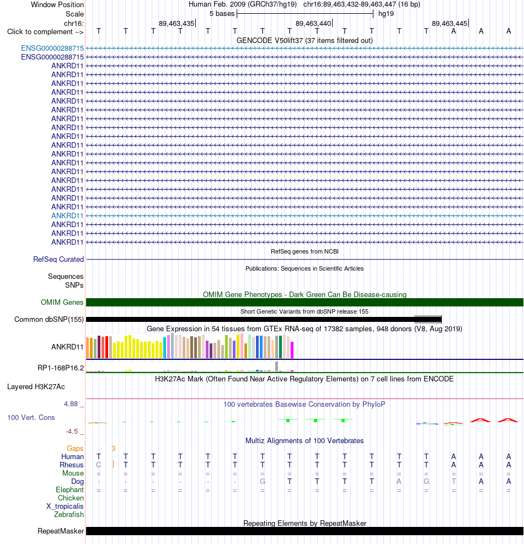Click the Window Position label
Viewport: 524px width, 544px height.
(x=57, y=5)
